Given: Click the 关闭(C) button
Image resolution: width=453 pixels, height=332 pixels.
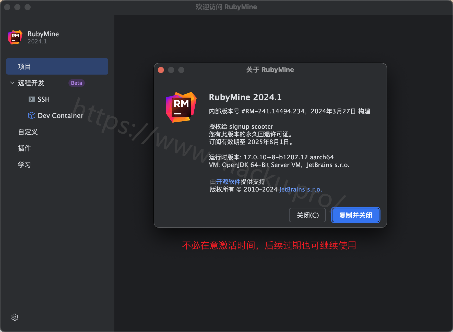Looking at the screenshot, I should point(307,215).
